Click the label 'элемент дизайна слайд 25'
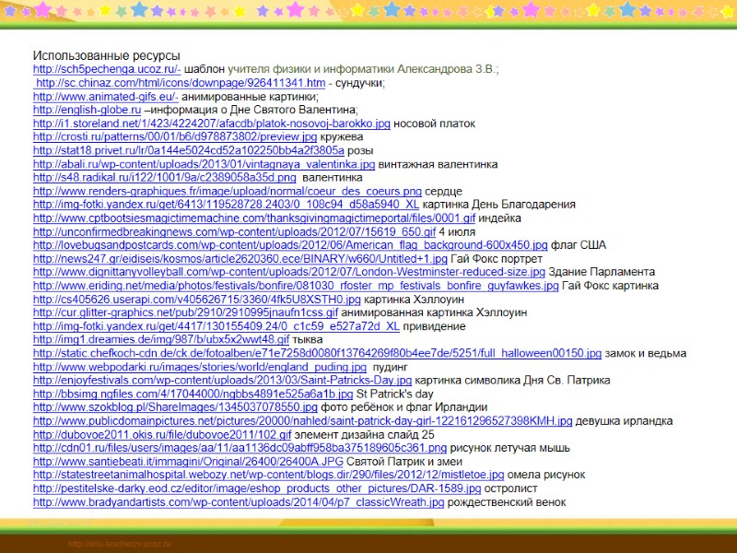This screenshot has height=553, width=737. tap(364, 434)
